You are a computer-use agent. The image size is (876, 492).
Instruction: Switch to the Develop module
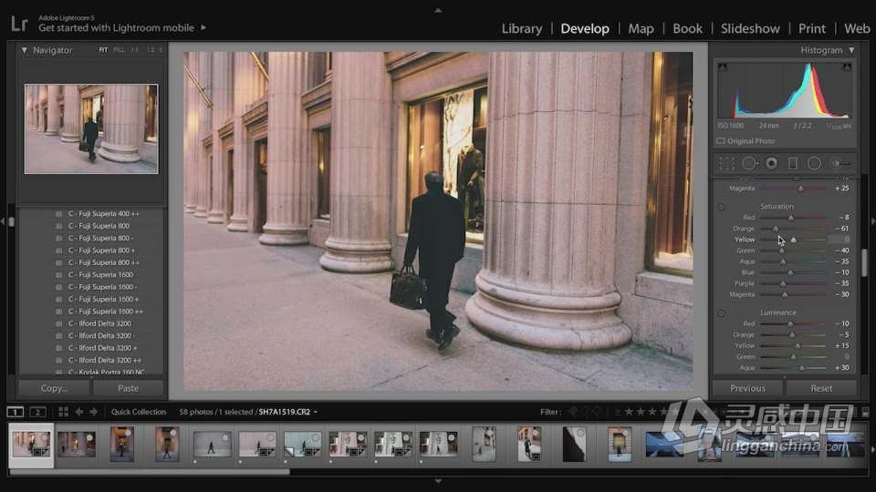585,28
